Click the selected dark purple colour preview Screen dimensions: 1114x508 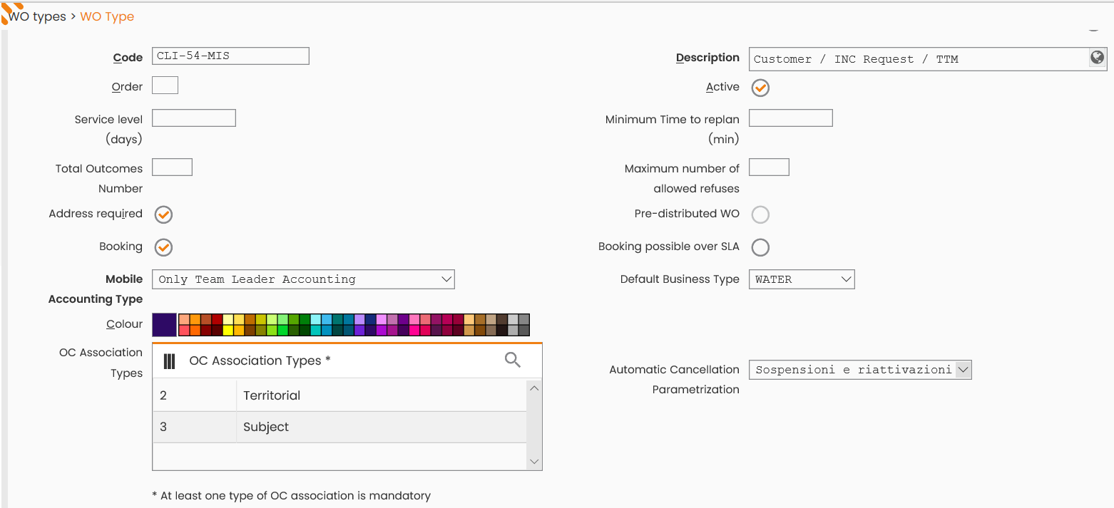coord(164,325)
